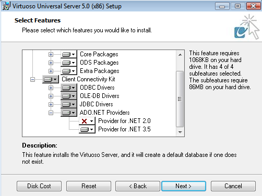Image resolution: width=262 pixels, height=196 pixels.
Task: Open install-state dropdown for ODS Packages
Action: click(69, 63)
